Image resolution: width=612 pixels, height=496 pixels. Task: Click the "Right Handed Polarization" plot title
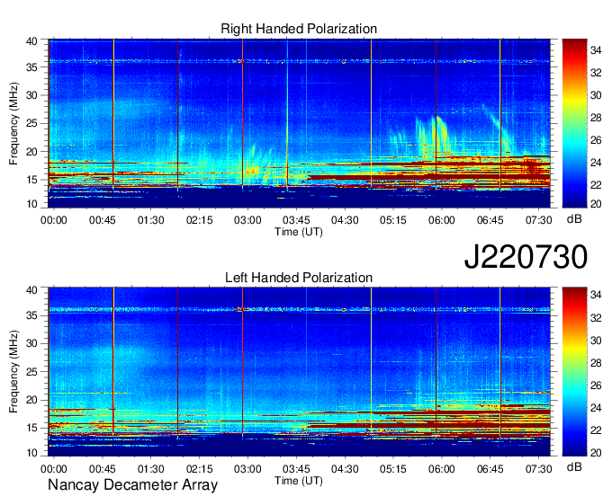299,29
